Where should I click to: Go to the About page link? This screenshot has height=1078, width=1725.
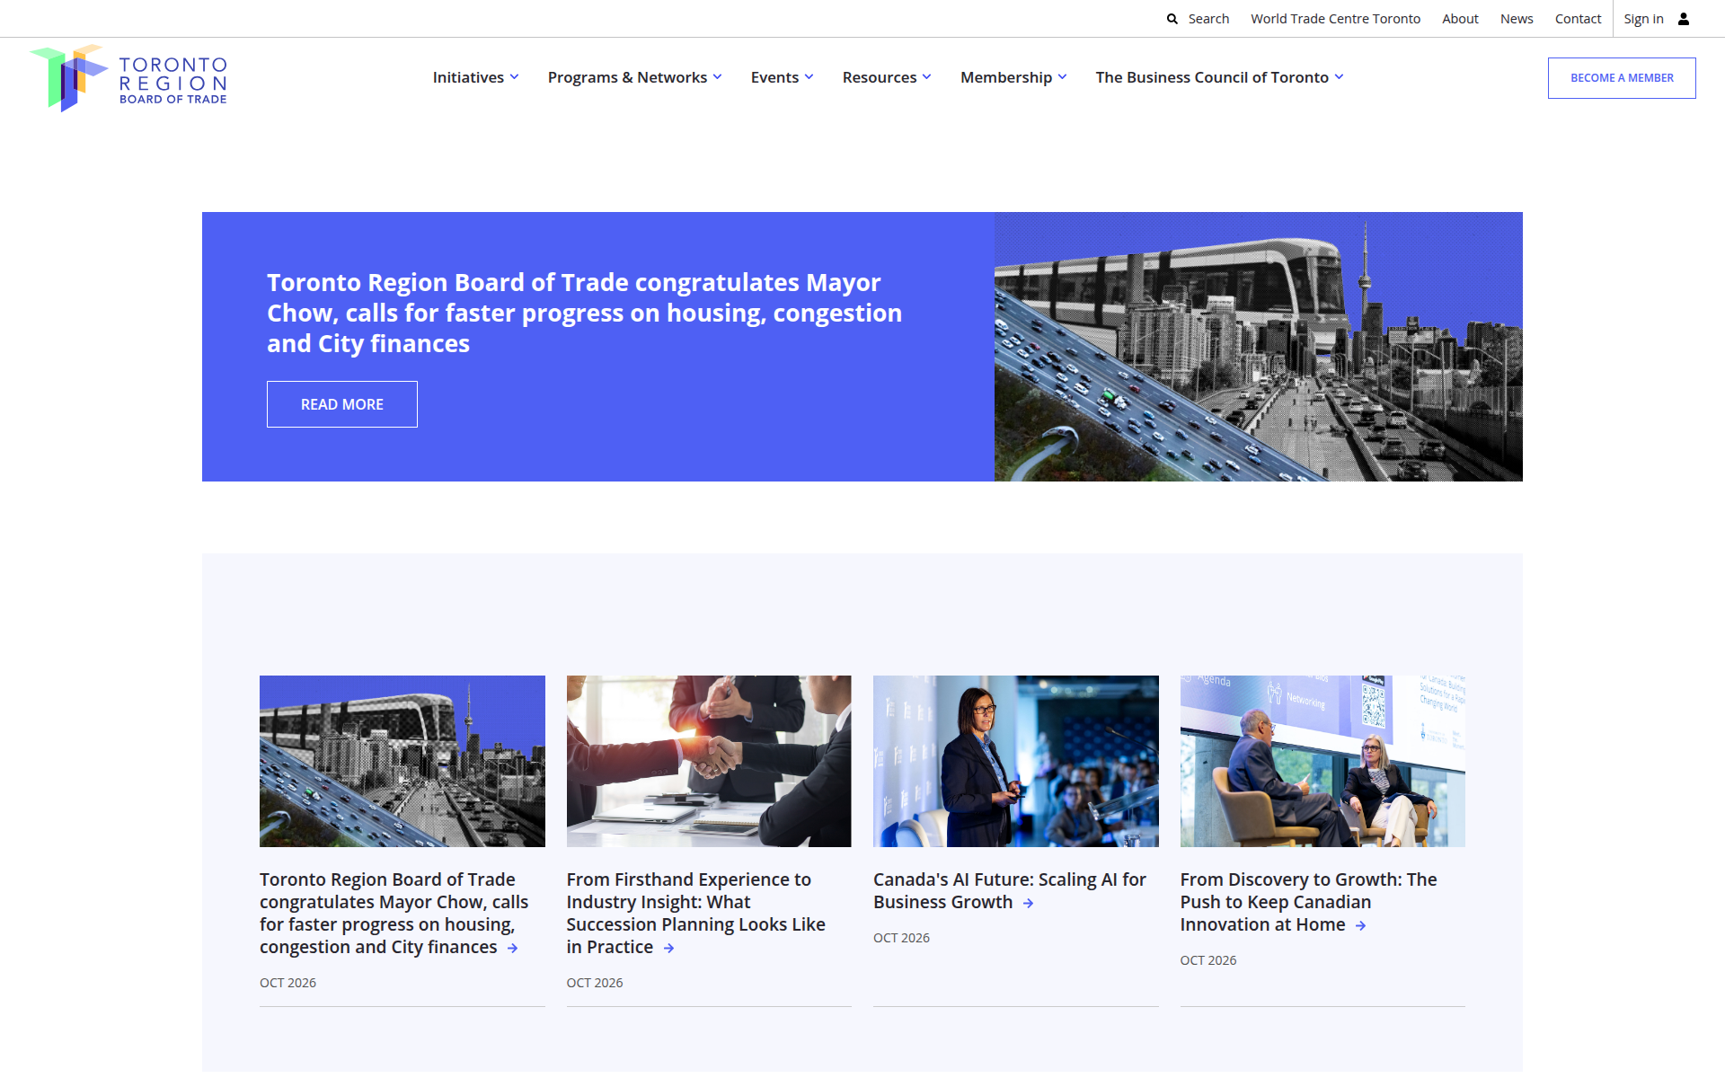[1460, 19]
